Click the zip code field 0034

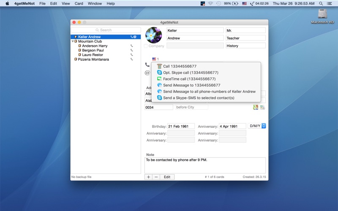159,107
